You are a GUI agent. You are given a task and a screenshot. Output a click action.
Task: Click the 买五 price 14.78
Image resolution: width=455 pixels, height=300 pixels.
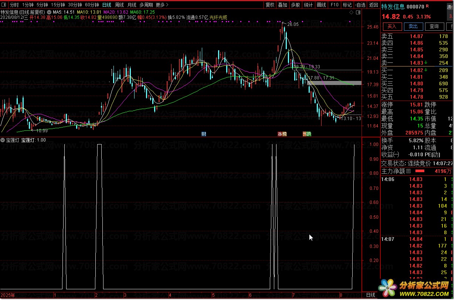(416, 97)
